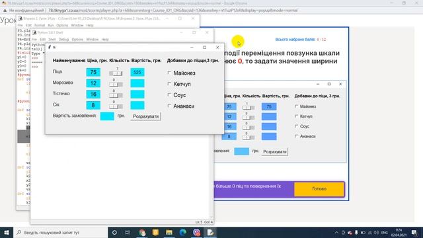Open the Viber taskbar app
Image resolution: width=423 pixels, height=238 pixels.
point(197,232)
